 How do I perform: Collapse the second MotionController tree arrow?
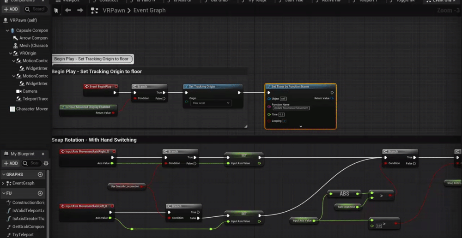tap(14, 76)
